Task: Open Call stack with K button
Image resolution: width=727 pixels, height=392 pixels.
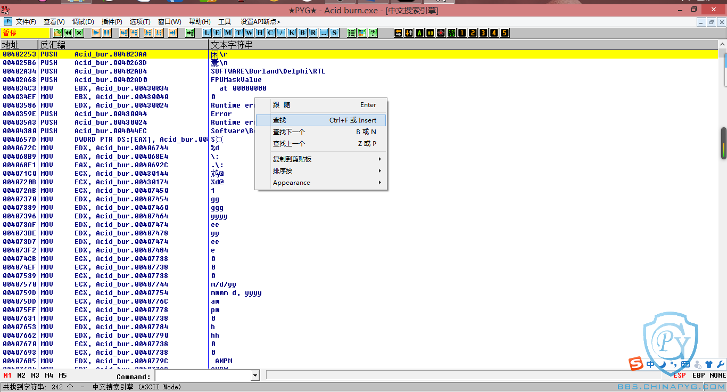Action: point(292,32)
